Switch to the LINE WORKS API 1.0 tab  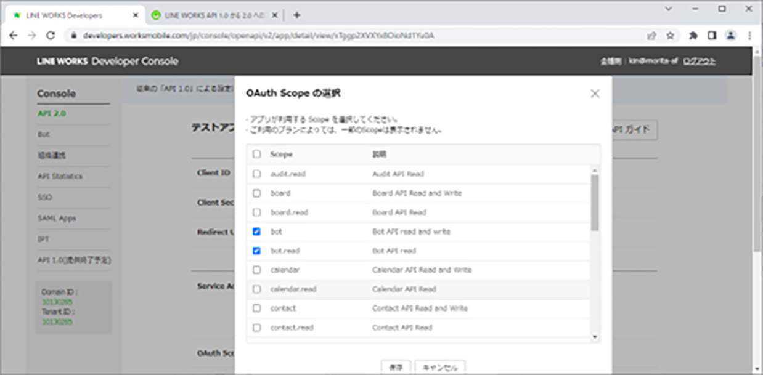[x=213, y=15]
